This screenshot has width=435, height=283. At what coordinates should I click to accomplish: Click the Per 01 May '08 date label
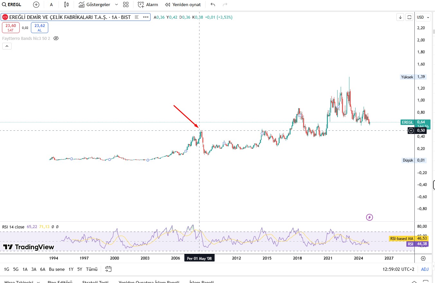[x=199, y=258]
